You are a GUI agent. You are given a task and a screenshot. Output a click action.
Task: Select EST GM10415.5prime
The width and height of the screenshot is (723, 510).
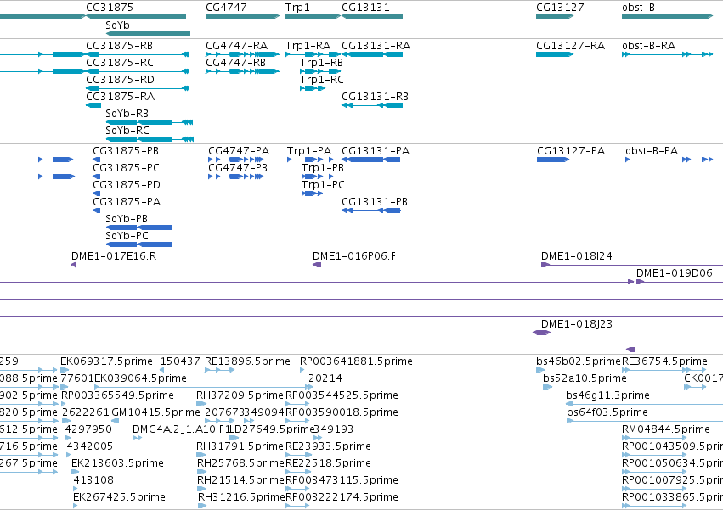point(116,421)
